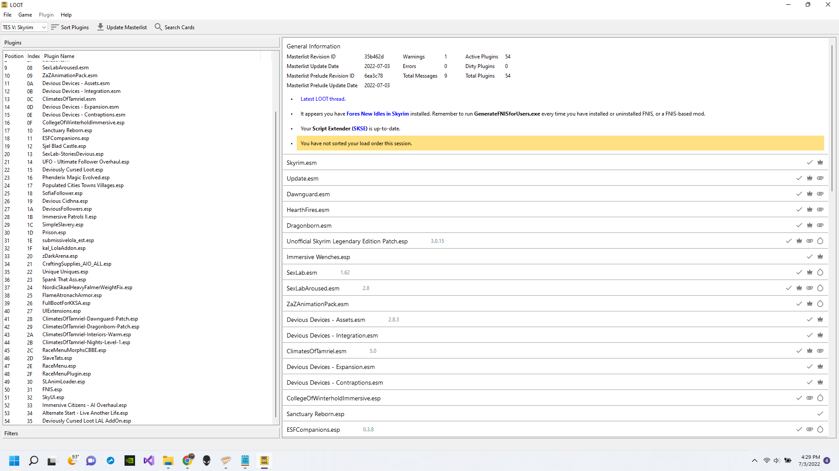Click the active checkmark on Dragonborn.esm card

pyautogui.click(x=799, y=225)
